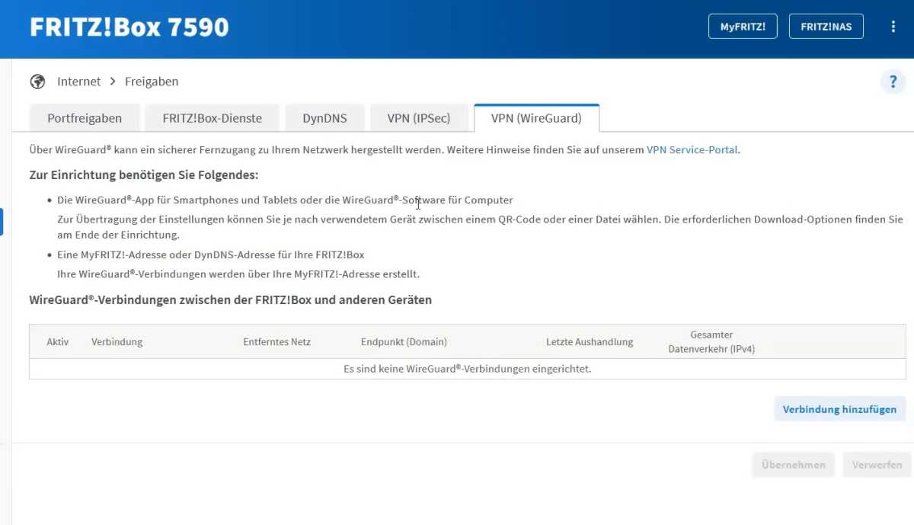914x525 pixels.
Task: Open the FRITZ!Box-Dienste tab
Action: (212, 118)
